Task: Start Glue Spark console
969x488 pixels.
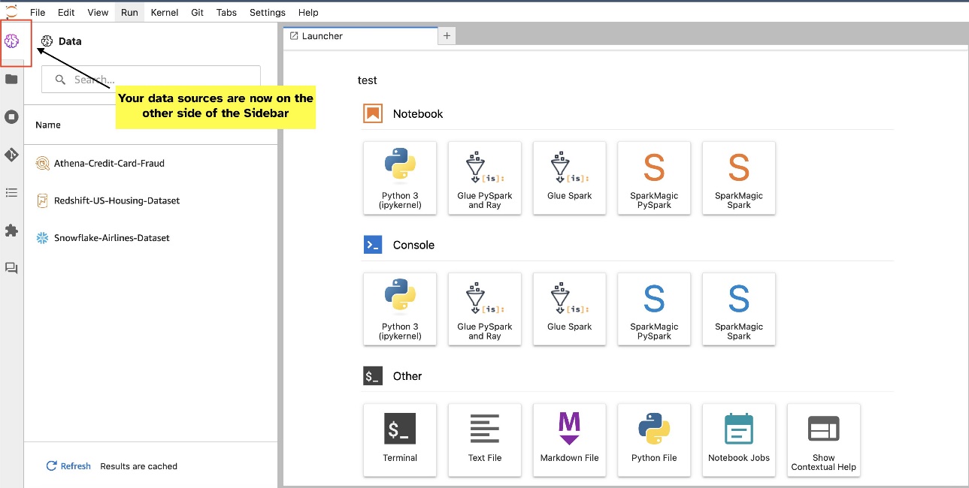Action: click(570, 309)
